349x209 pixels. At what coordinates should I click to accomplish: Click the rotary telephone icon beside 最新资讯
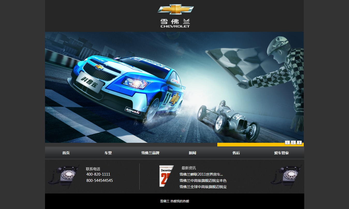(x=286, y=177)
